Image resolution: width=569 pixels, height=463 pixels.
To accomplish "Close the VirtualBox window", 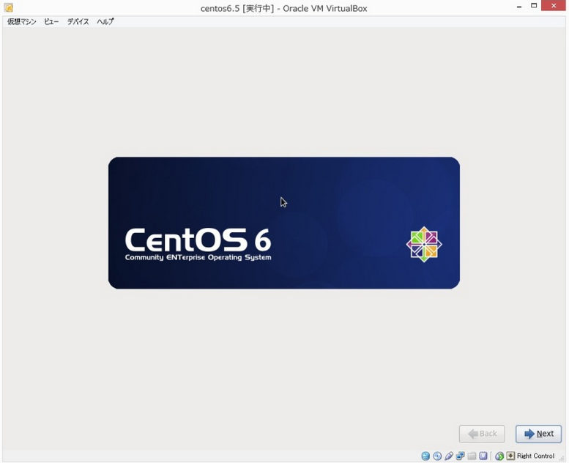I will pos(554,5).
